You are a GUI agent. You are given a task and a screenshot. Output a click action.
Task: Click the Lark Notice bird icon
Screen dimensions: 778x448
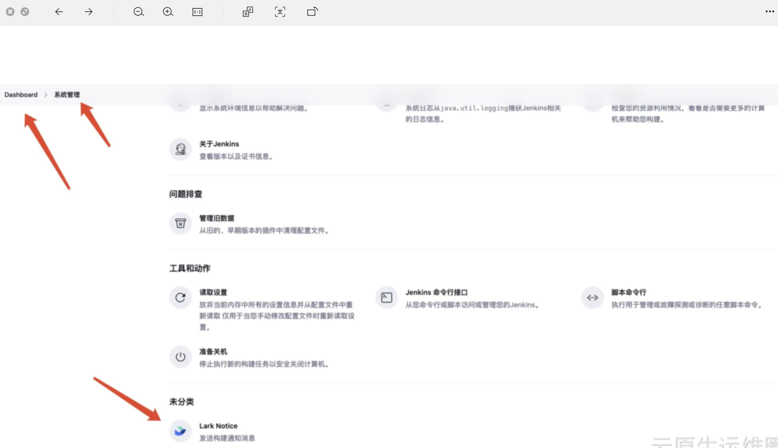tap(180, 431)
